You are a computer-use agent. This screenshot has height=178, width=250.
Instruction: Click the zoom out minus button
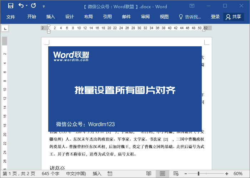point(186,174)
